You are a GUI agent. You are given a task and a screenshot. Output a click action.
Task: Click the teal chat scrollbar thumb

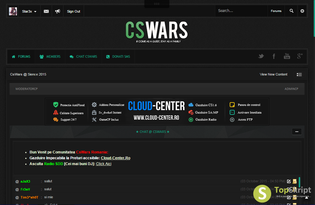click(299, 182)
